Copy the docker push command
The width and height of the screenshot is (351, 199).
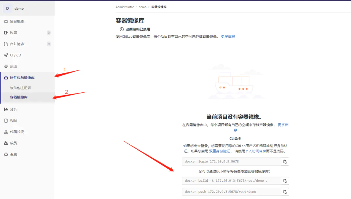coord(285,192)
